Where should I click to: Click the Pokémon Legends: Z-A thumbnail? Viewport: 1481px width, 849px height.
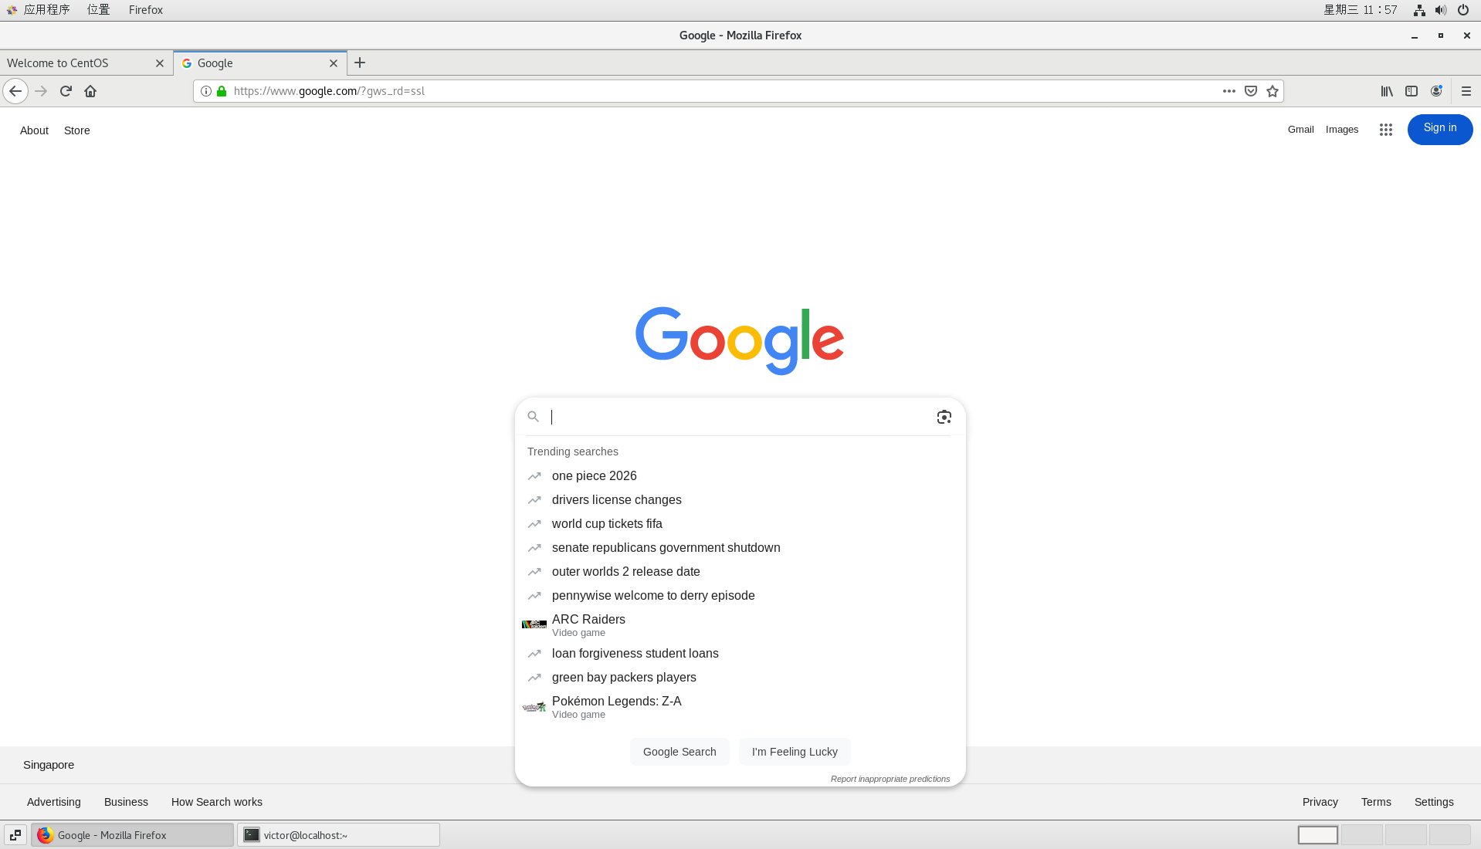(x=534, y=706)
